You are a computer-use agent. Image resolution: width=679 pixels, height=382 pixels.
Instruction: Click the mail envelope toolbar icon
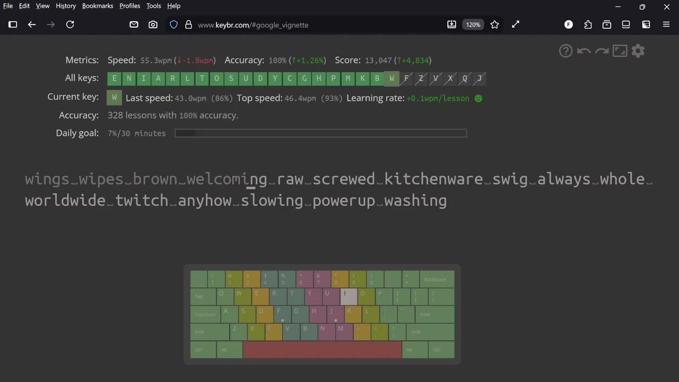click(x=134, y=24)
